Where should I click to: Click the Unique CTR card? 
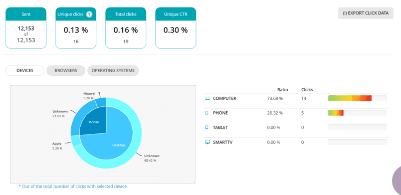click(x=176, y=28)
